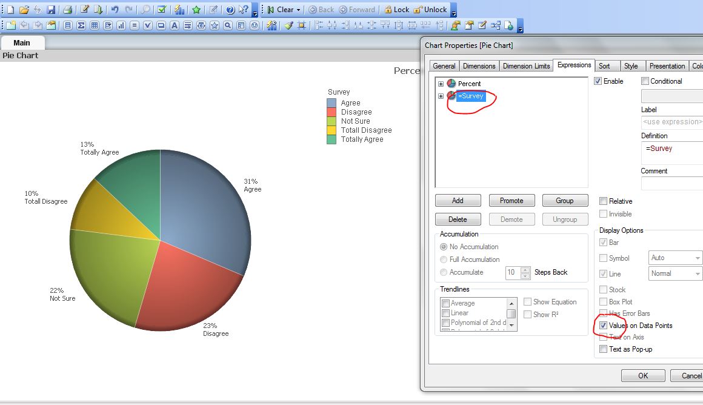The height and width of the screenshot is (405, 703).
Task: Click the Open folder icon
Action: [x=24, y=10]
